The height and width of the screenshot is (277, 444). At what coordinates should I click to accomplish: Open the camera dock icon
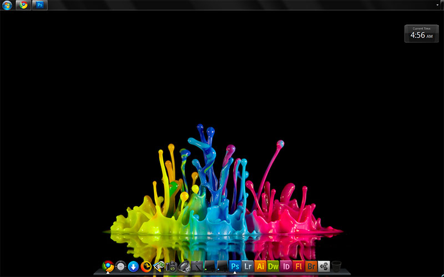click(x=171, y=266)
